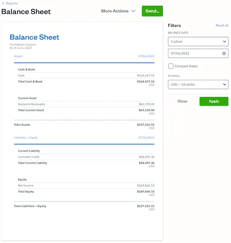Click the back chevron beside Reports
Image resolution: width=231 pixels, height=243 pixels.
(x=3, y=3)
